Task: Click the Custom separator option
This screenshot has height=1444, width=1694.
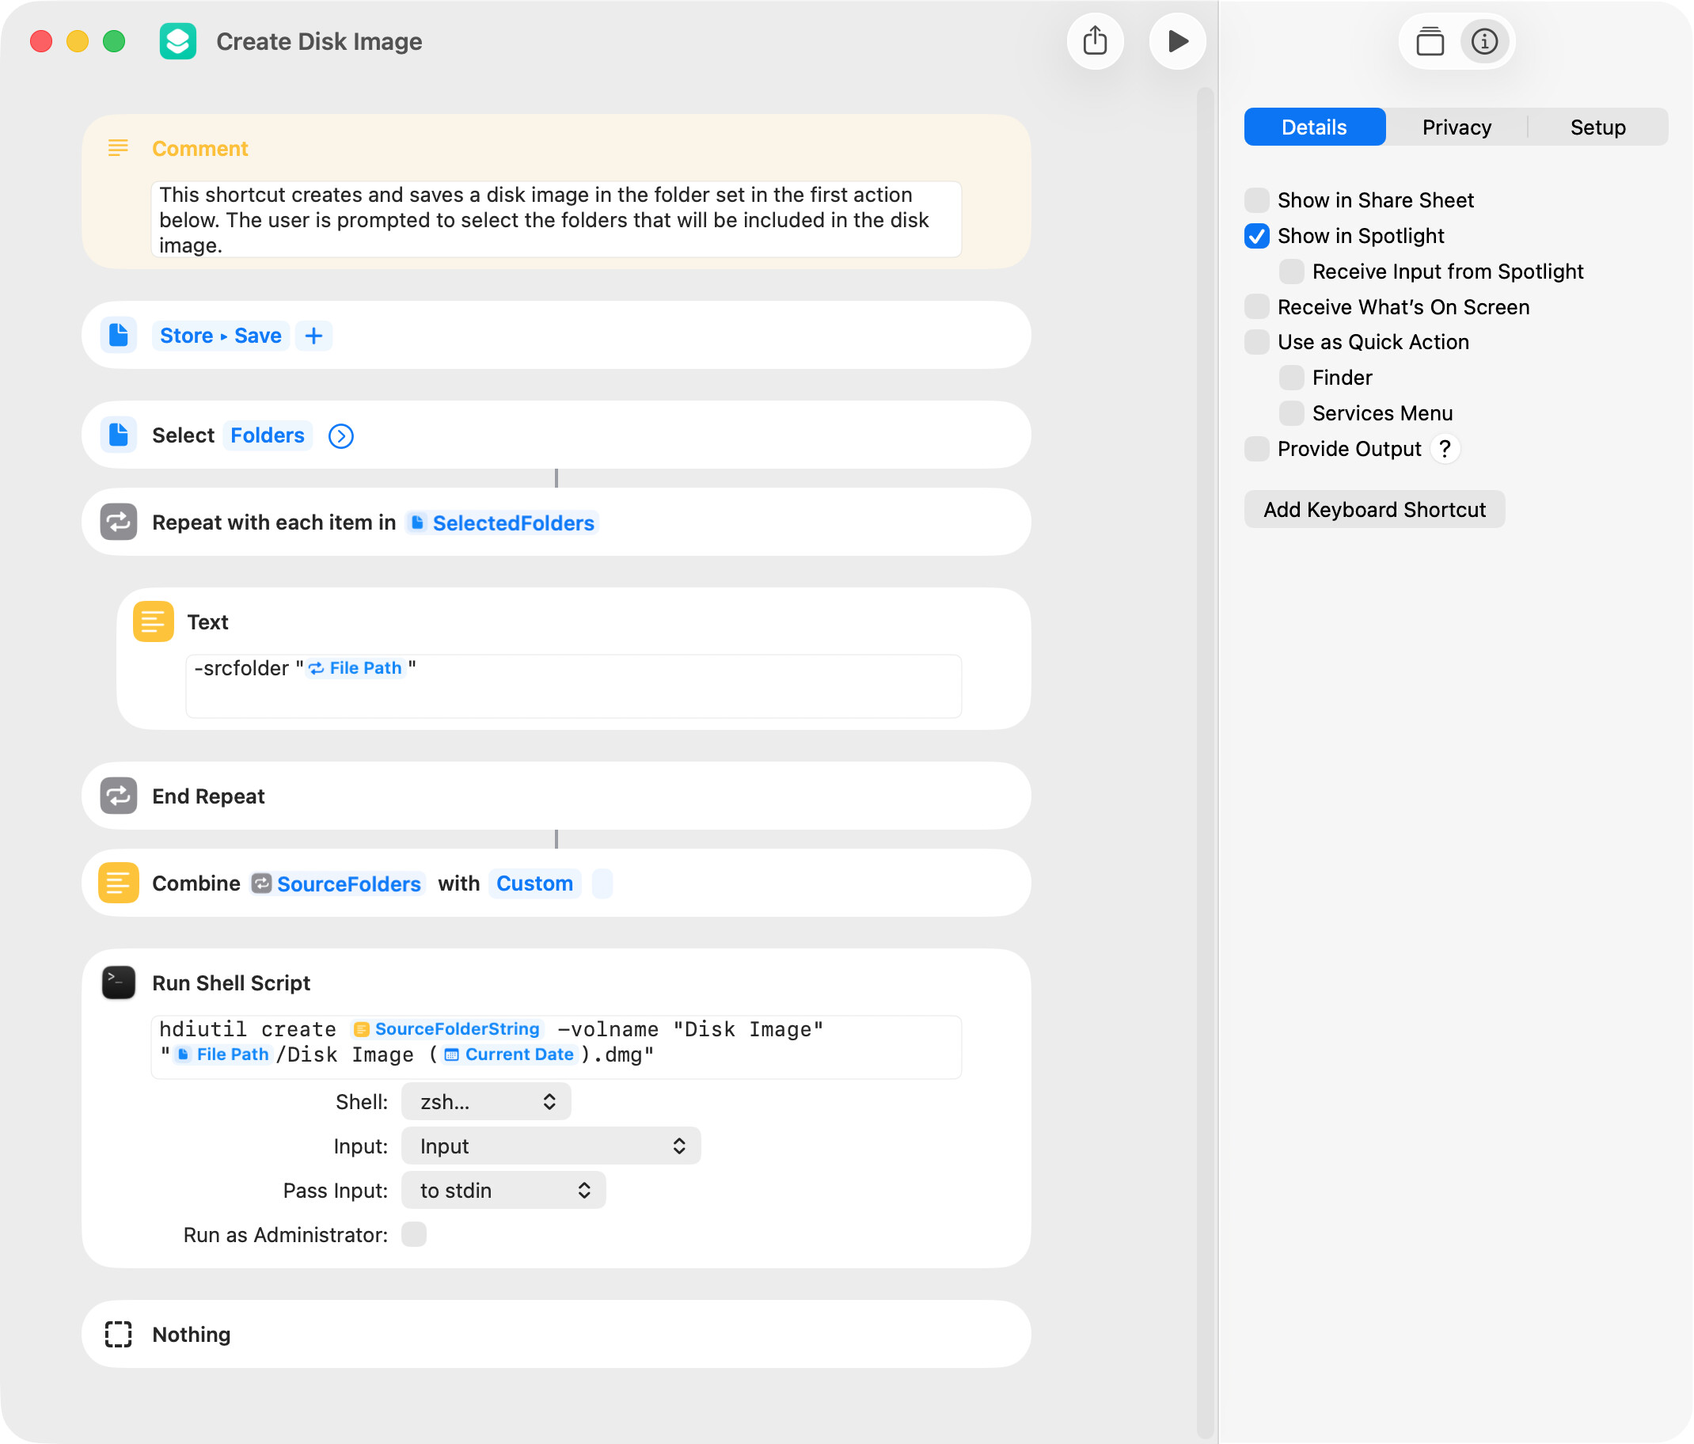Action: click(534, 884)
